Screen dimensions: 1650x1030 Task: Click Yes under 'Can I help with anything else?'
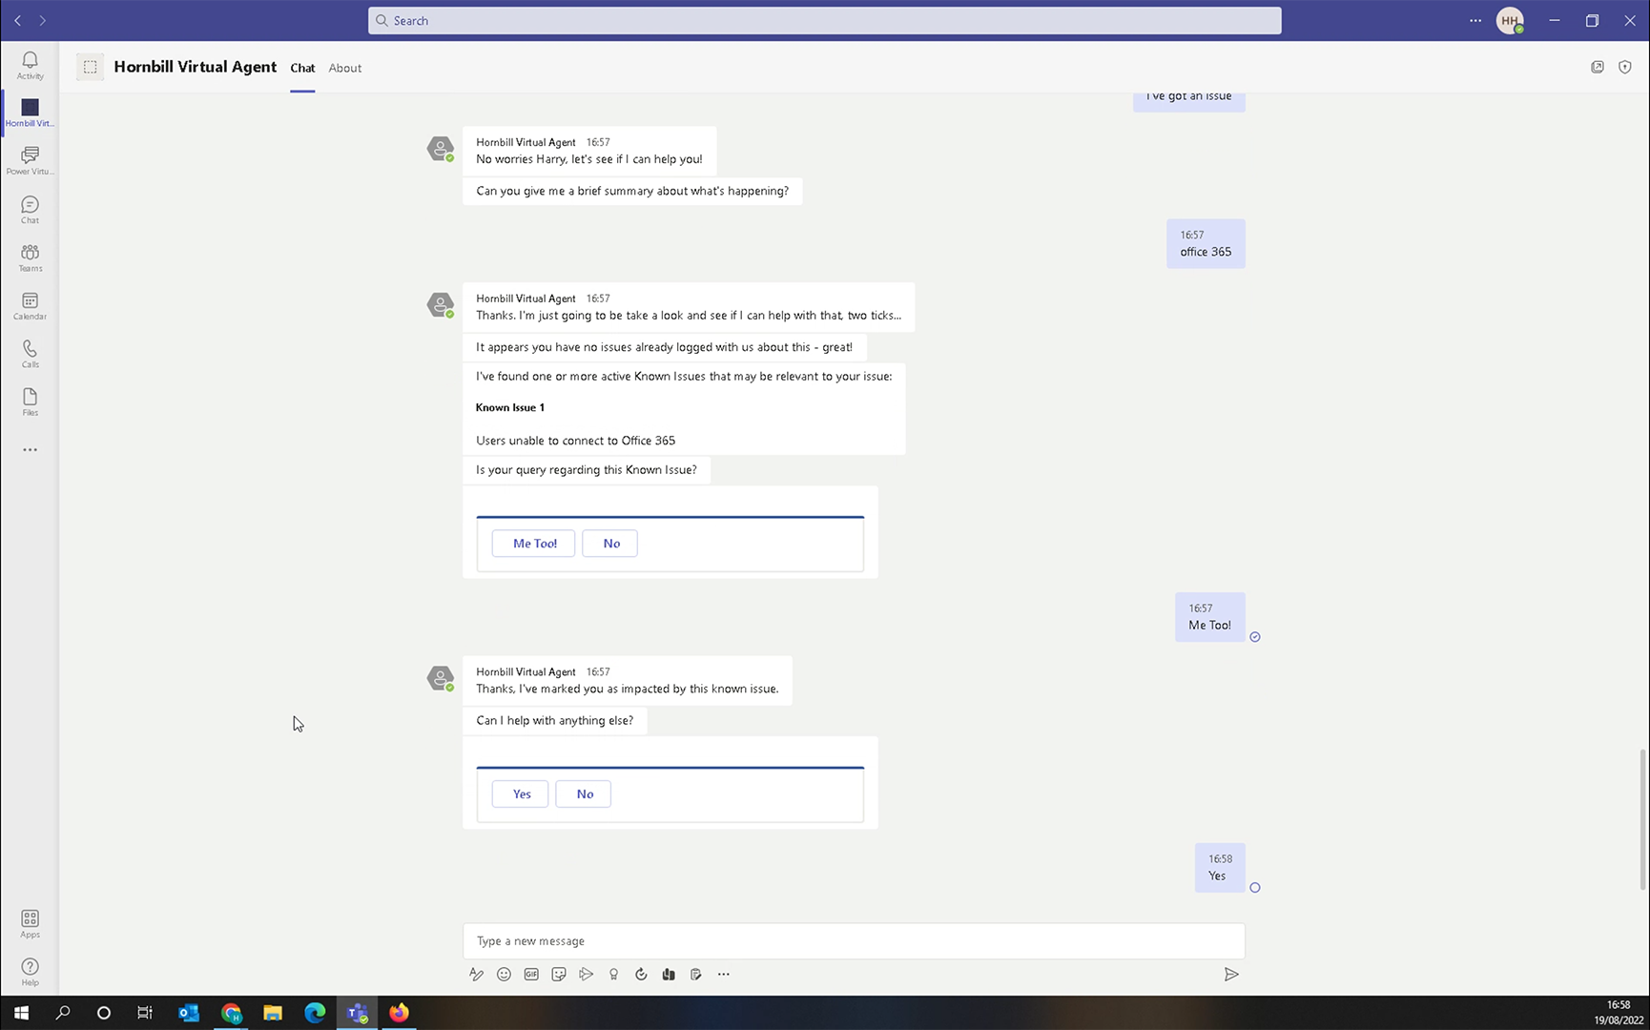521,793
